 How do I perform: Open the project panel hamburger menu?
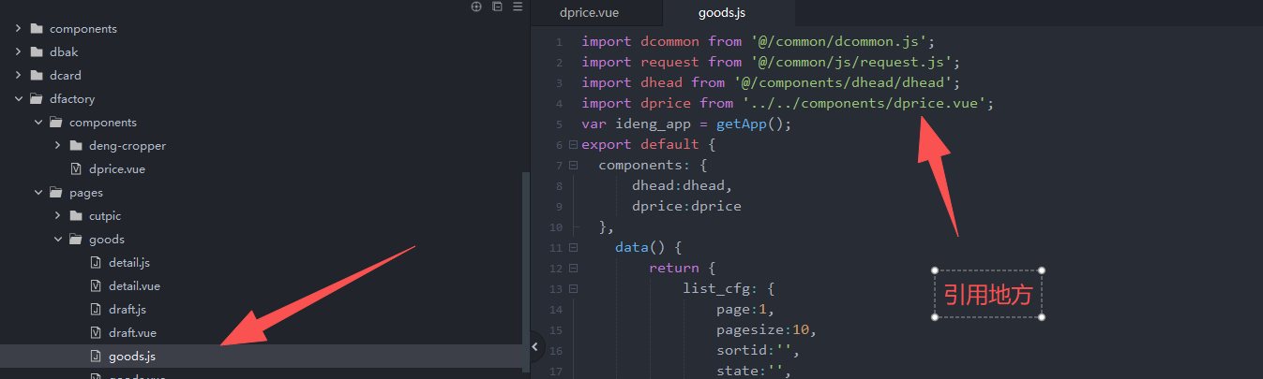pyautogui.click(x=518, y=7)
